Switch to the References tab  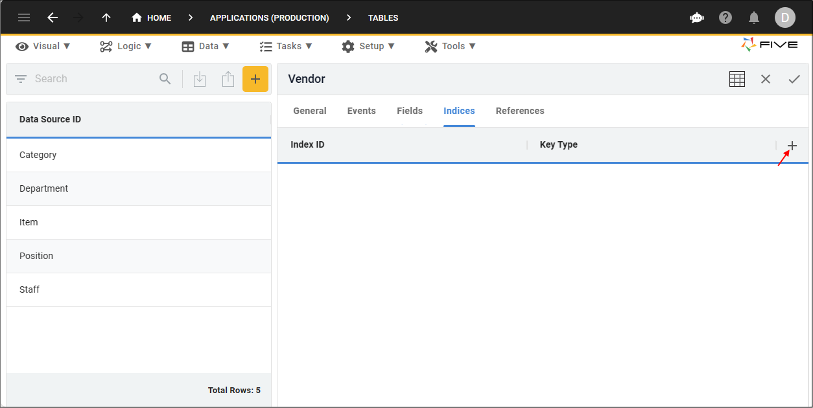[x=520, y=111]
